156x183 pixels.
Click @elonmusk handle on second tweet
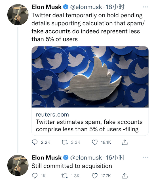(x=86, y=158)
